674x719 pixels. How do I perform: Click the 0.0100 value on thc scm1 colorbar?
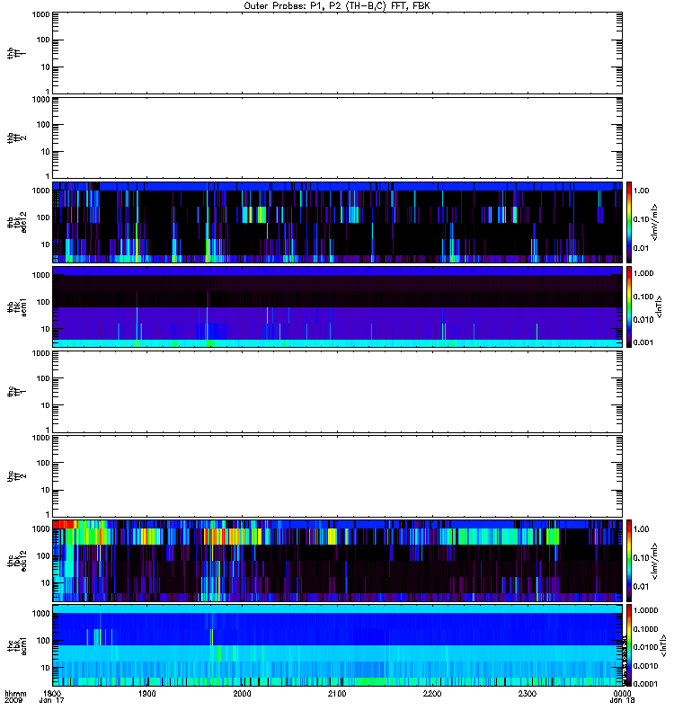[645, 647]
